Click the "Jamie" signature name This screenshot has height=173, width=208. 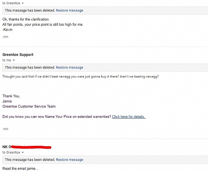7,101
